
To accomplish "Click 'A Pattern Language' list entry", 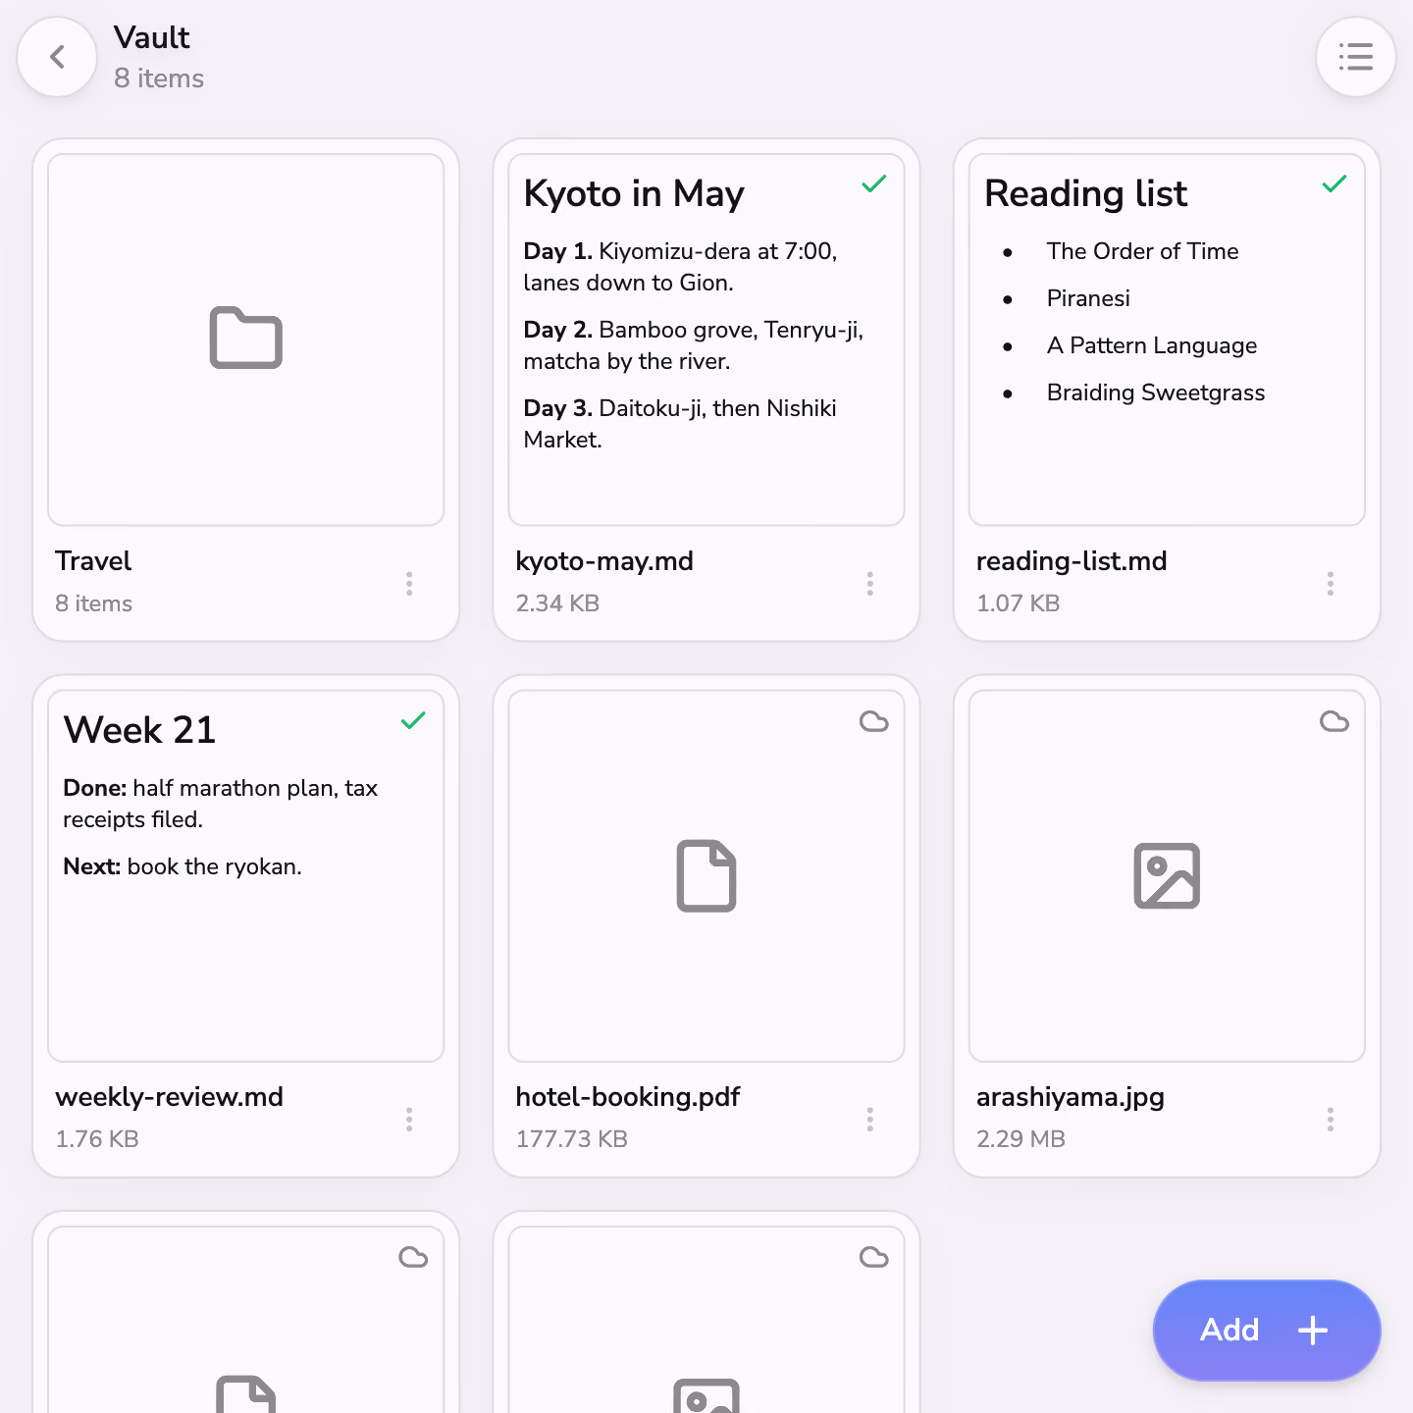I will coord(1152,345).
